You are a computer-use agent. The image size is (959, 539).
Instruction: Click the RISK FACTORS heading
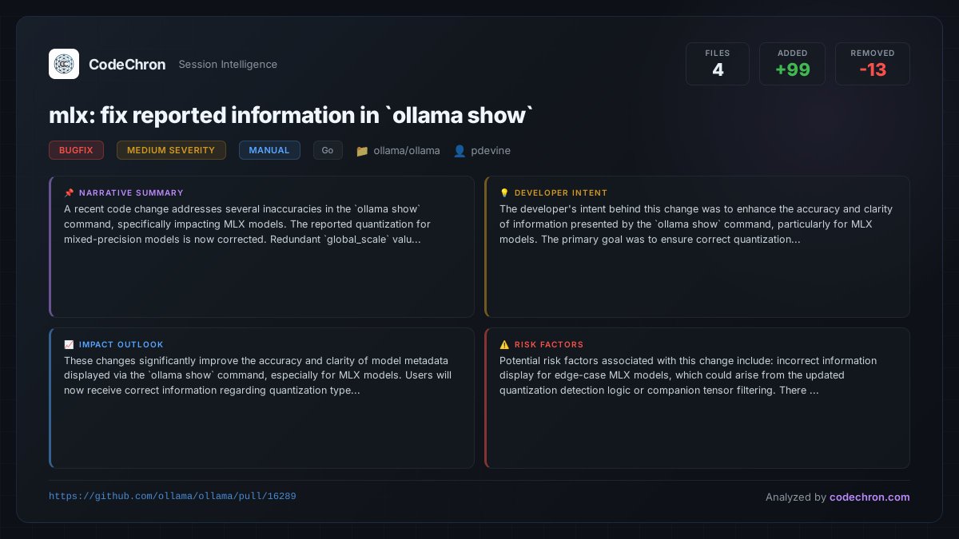tap(549, 344)
